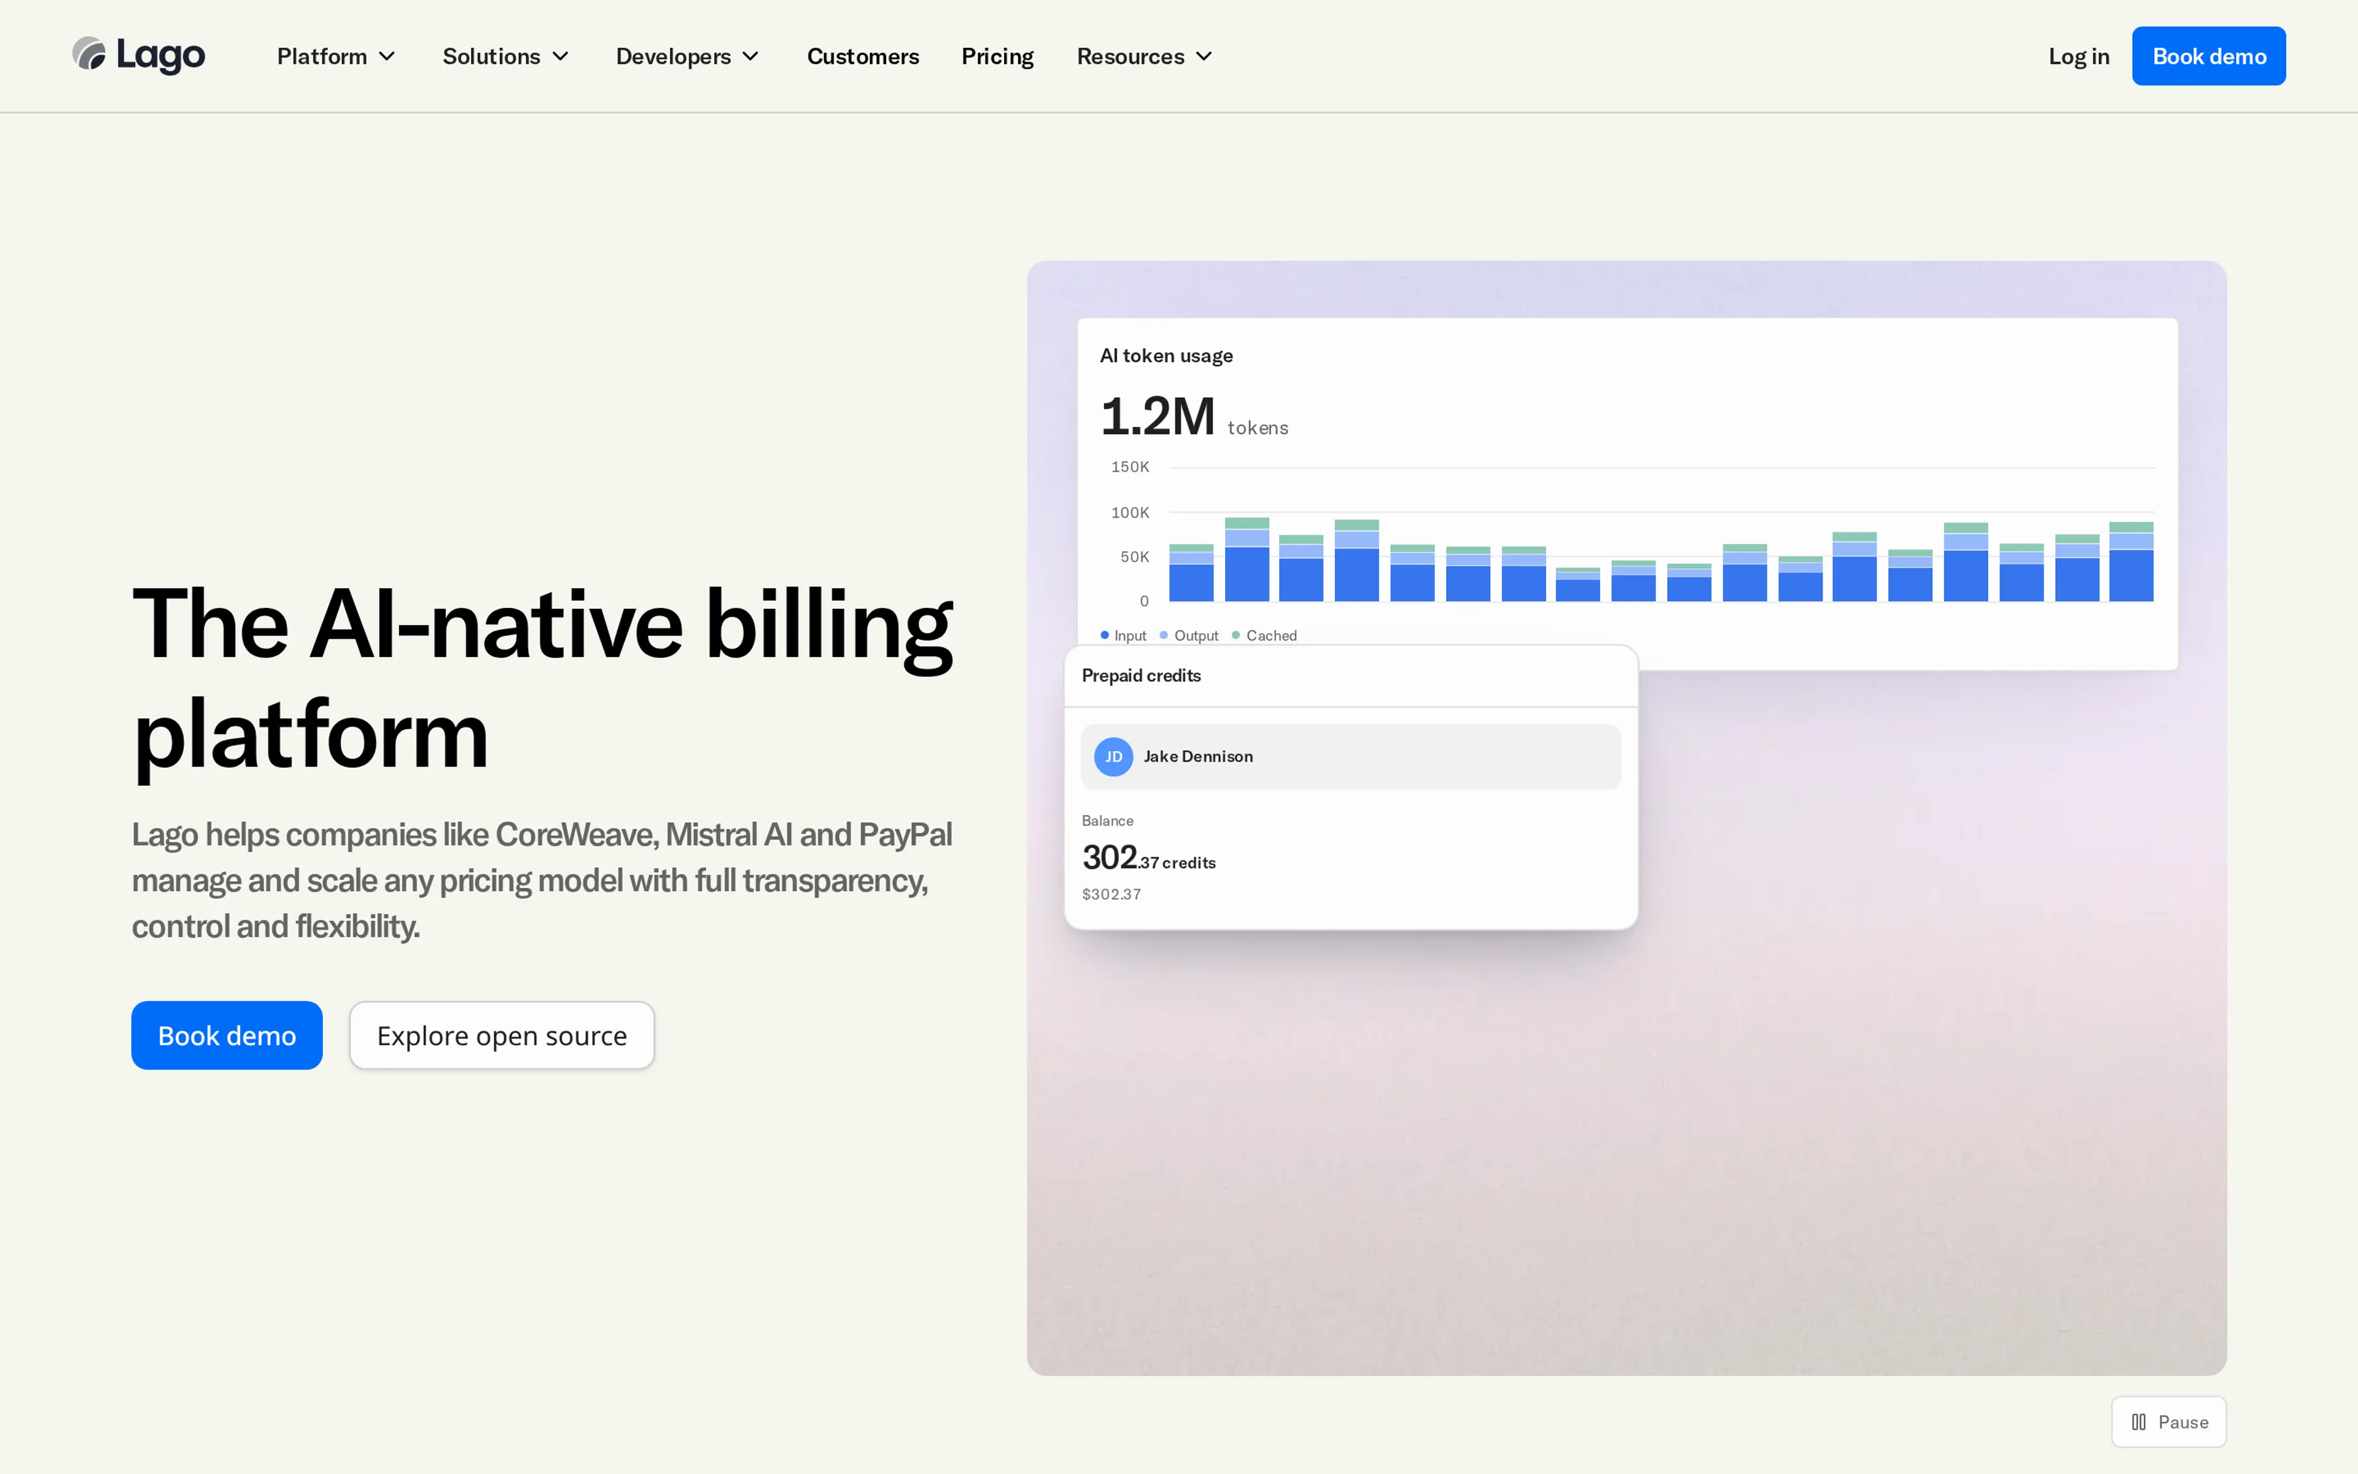Click the JD avatar circle
The image size is (2358, 1474).
point(1114,757)
